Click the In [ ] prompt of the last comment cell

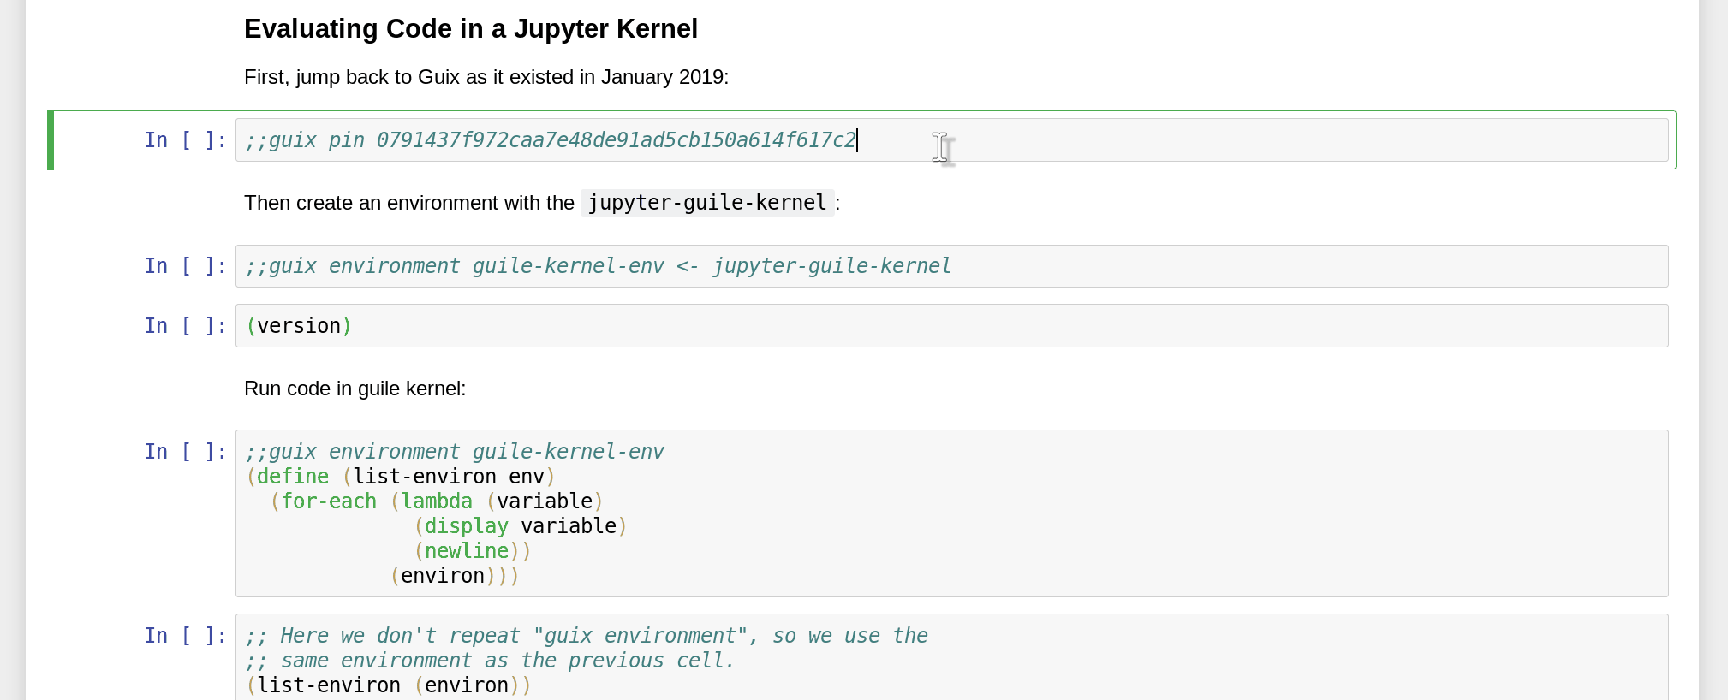click(x=186, y=636)
